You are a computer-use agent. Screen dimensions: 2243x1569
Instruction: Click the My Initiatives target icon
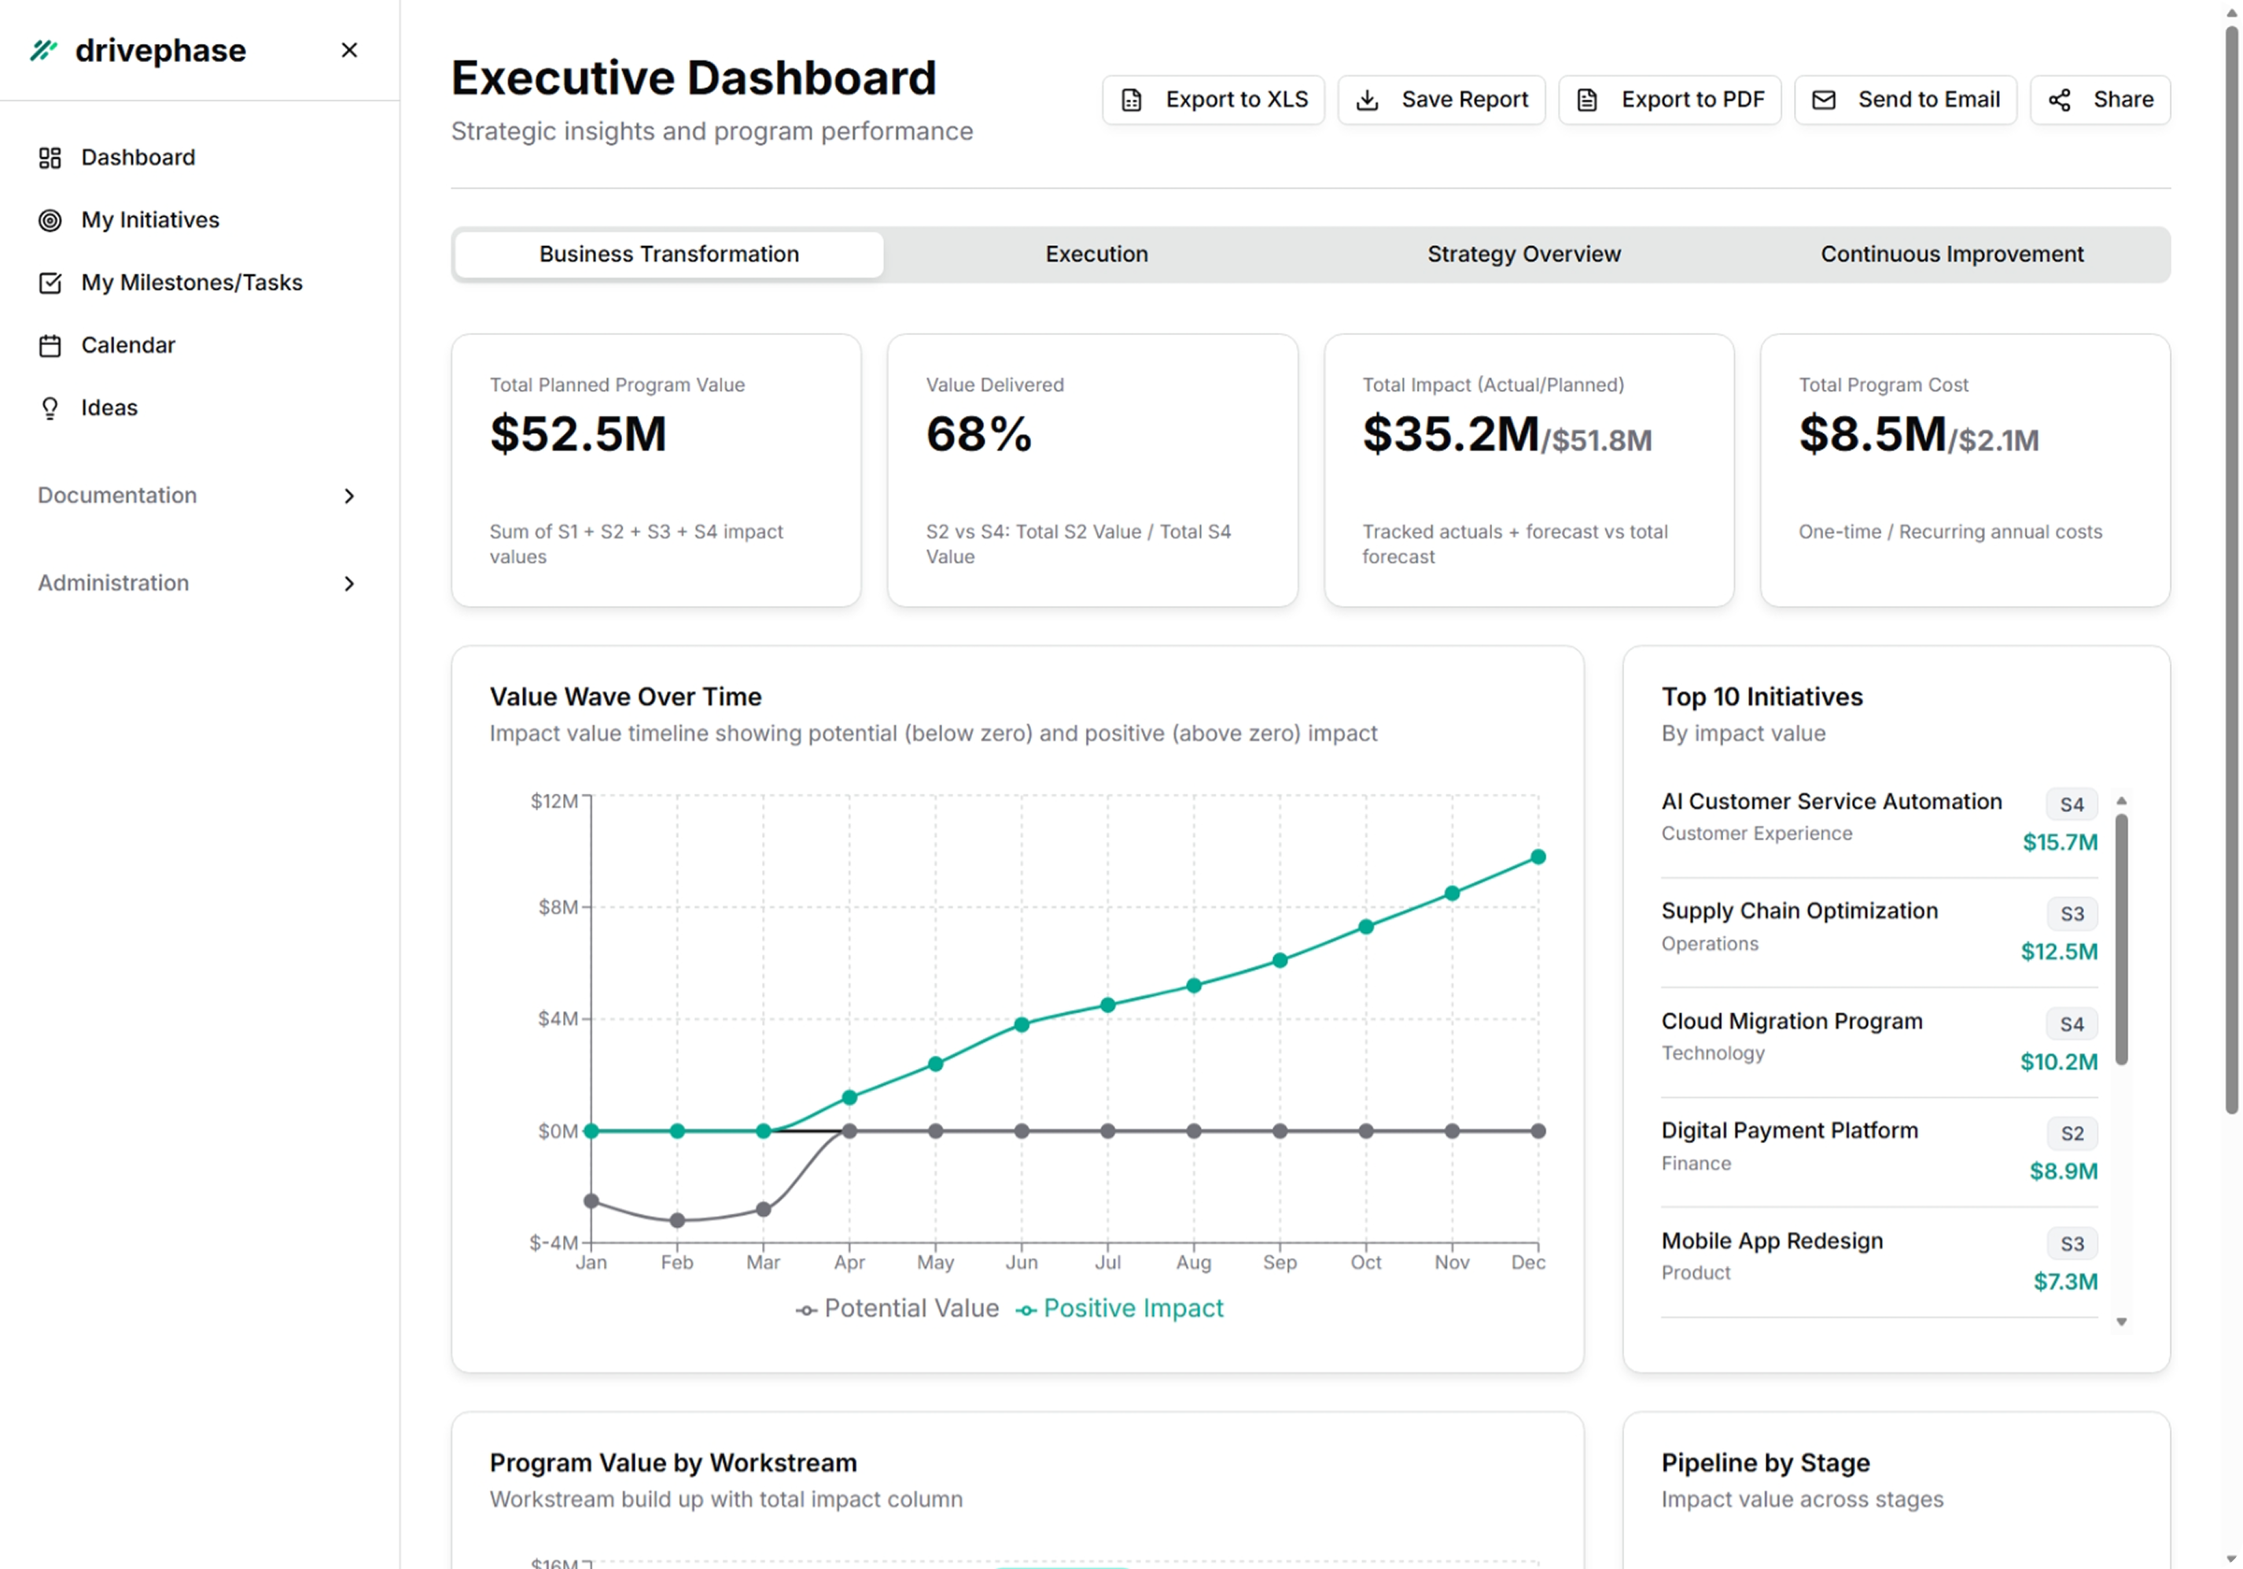pyautogui.click(x=50, y=221)
